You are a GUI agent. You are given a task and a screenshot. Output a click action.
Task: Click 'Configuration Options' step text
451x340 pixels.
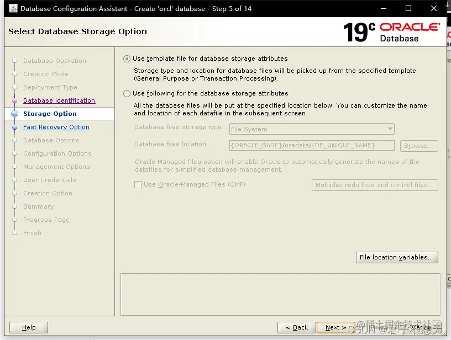click(57, 153)
